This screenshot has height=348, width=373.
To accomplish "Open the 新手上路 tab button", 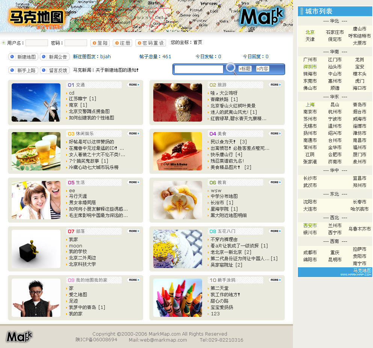I will click(23, 70).
